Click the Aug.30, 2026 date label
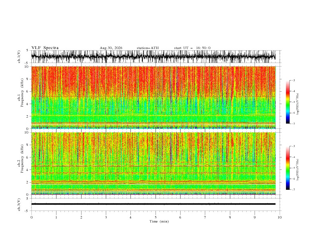Viewport: 315px width, 244px height. point(111,48)
